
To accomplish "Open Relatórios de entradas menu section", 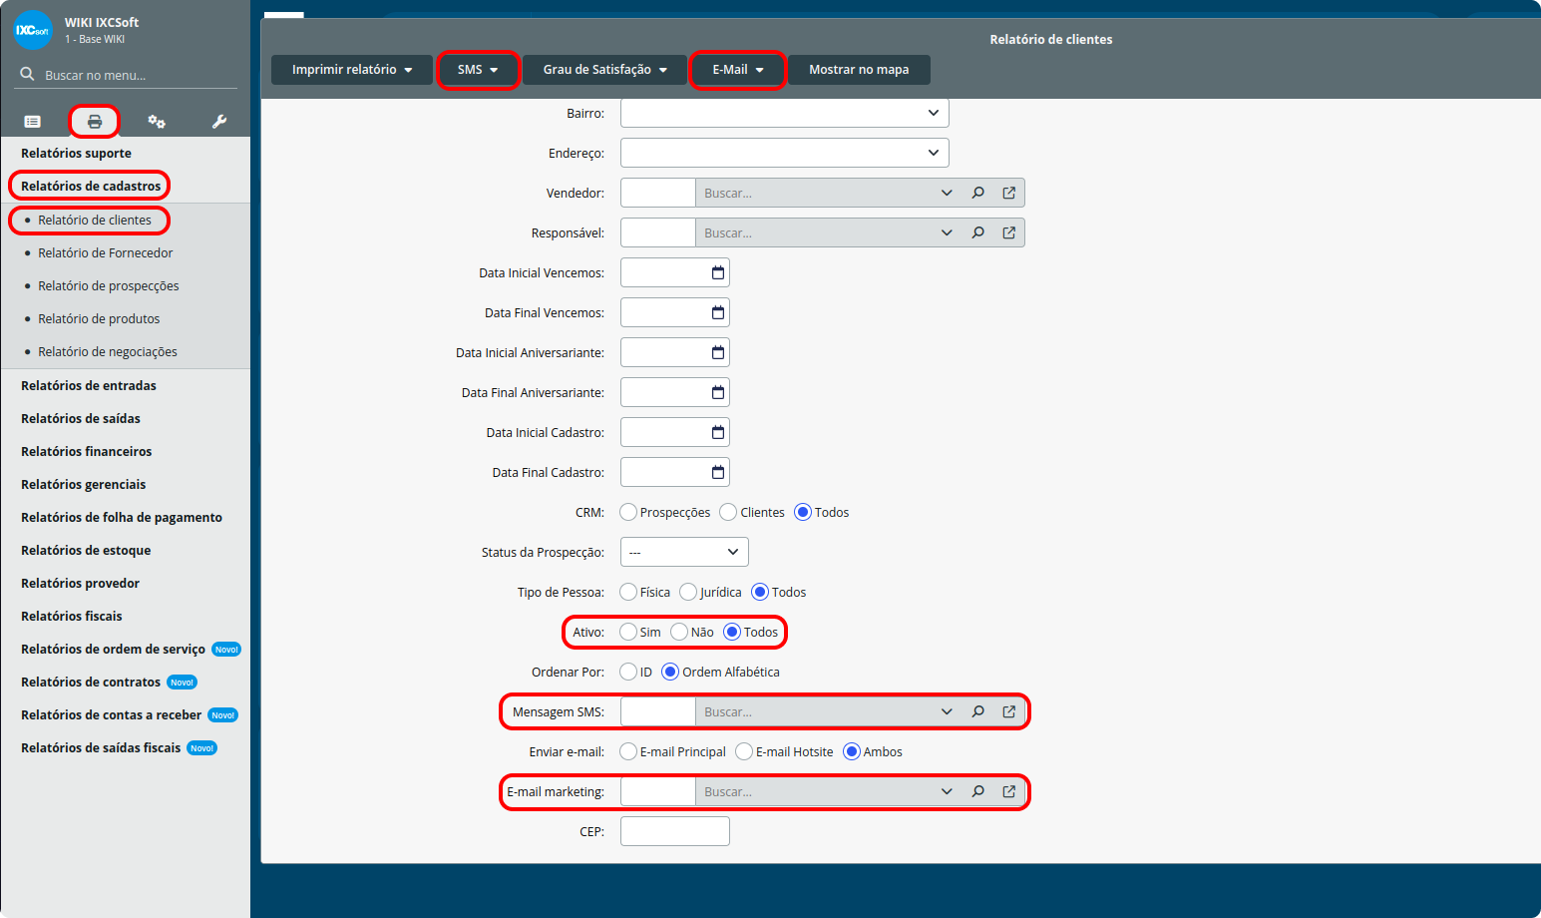I will point(89,385).
